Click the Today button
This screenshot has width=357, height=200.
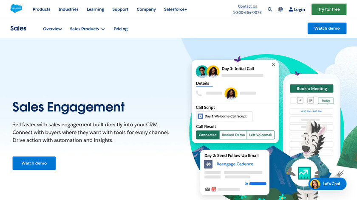pyautogui.click(x=326, y=100)
